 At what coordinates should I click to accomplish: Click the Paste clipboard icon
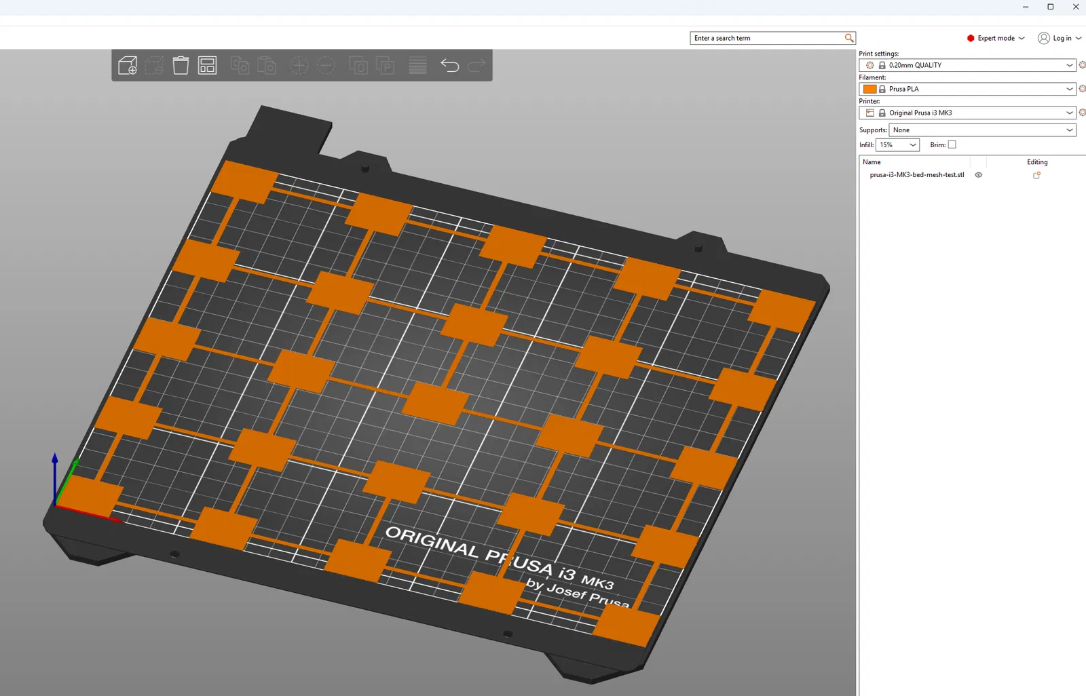(x=267, y=65)
